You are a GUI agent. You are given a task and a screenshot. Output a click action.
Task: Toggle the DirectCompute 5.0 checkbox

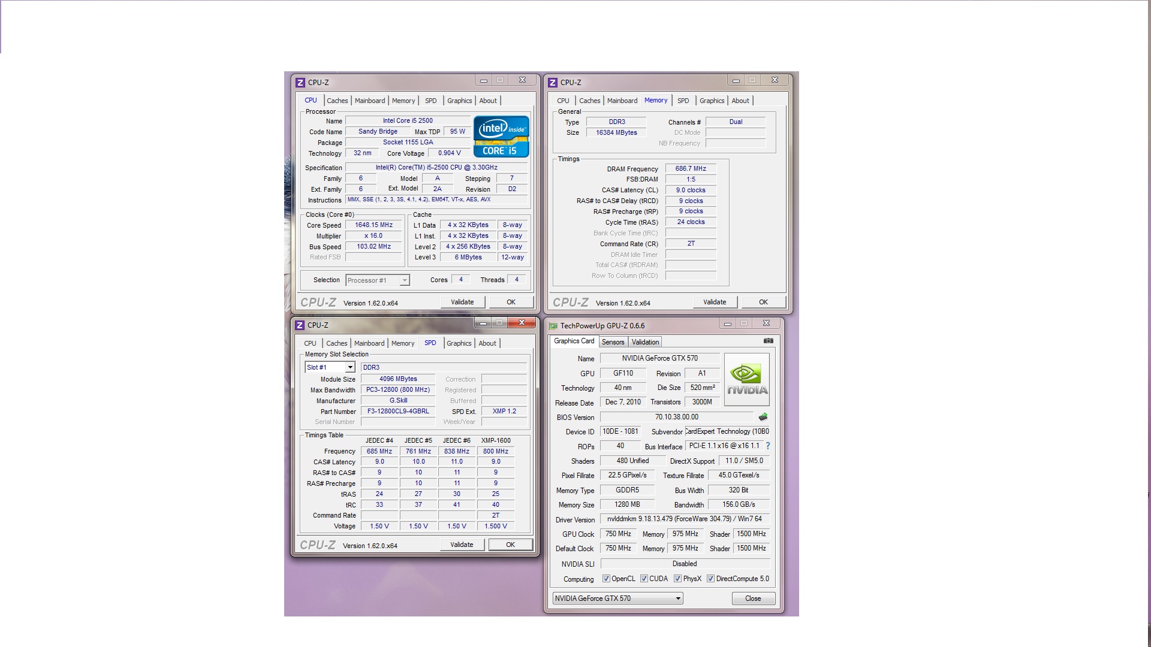pos(710,579)
